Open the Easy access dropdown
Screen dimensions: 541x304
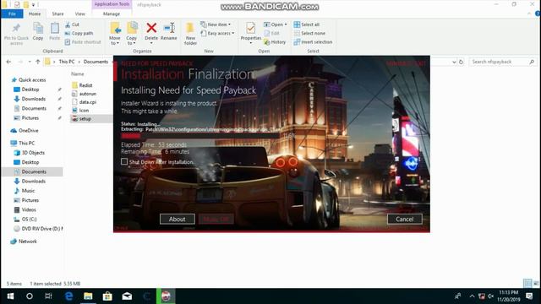pos(217,33)
